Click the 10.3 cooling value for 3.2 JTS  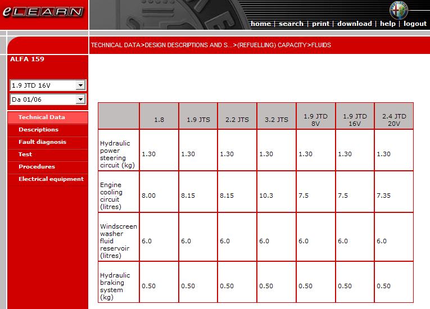266,196
